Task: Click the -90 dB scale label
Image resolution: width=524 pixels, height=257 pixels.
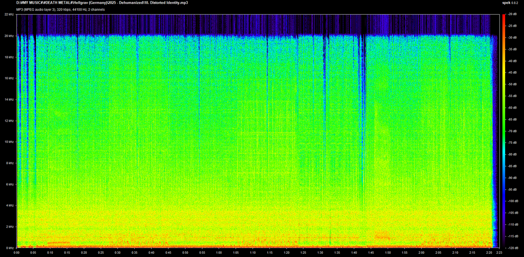Action: (x=513, y=178)
